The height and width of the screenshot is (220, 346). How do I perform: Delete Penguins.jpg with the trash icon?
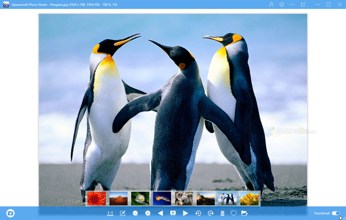(x=222, y=213)
